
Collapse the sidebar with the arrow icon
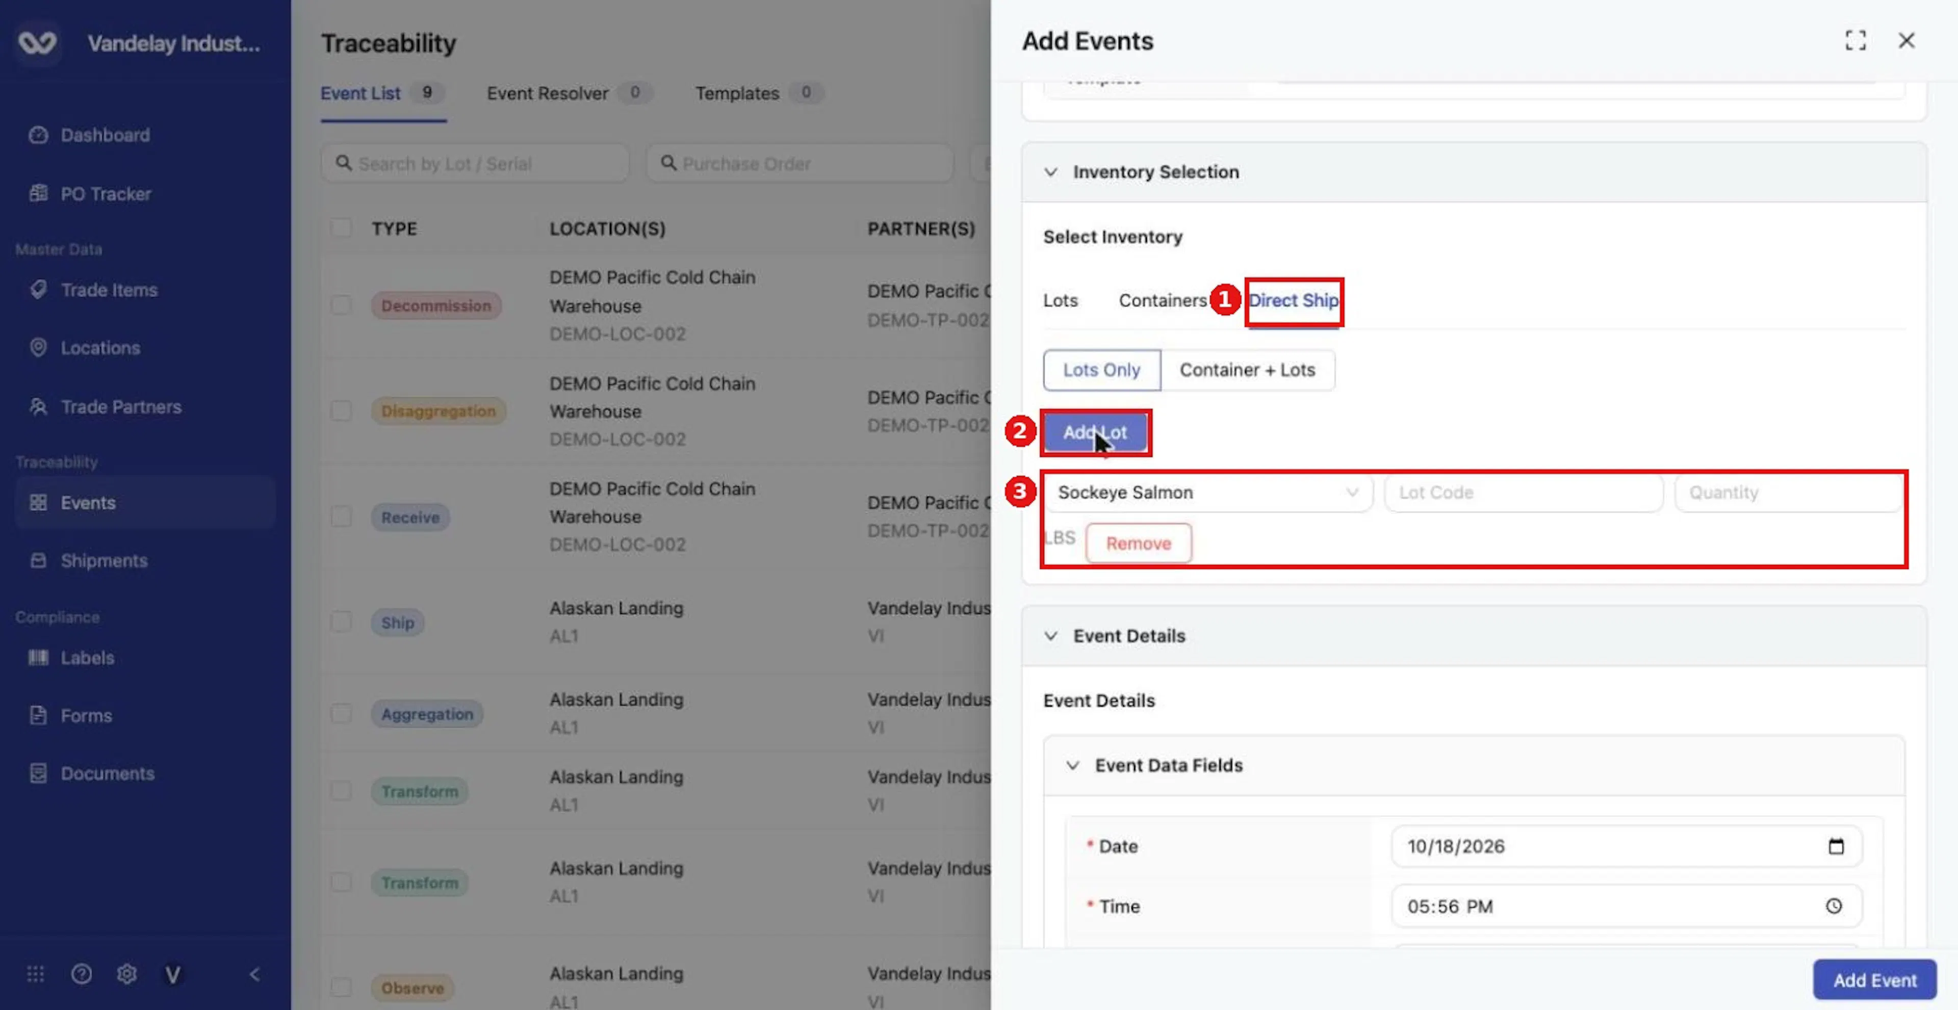[254, 973]
